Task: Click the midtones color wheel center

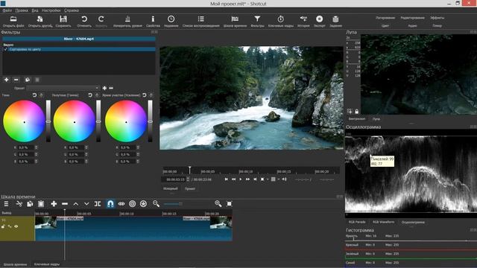Action: [75, 122]
